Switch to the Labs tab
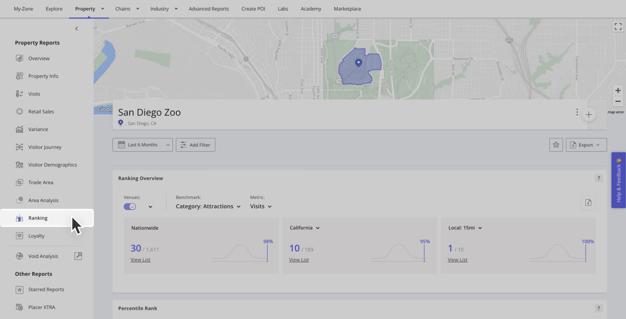The width and height of the screenshot is (626, 319). click(x=283, y=9)
